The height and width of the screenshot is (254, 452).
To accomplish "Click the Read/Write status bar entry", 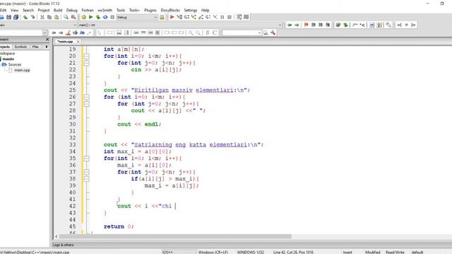I will point(395,252).
